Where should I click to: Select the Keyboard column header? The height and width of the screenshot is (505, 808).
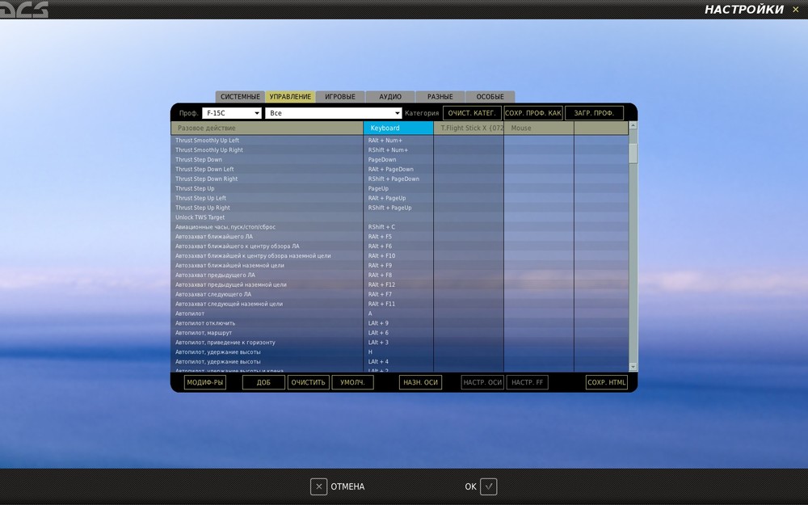pyautogui.click(x=398, y=127)
